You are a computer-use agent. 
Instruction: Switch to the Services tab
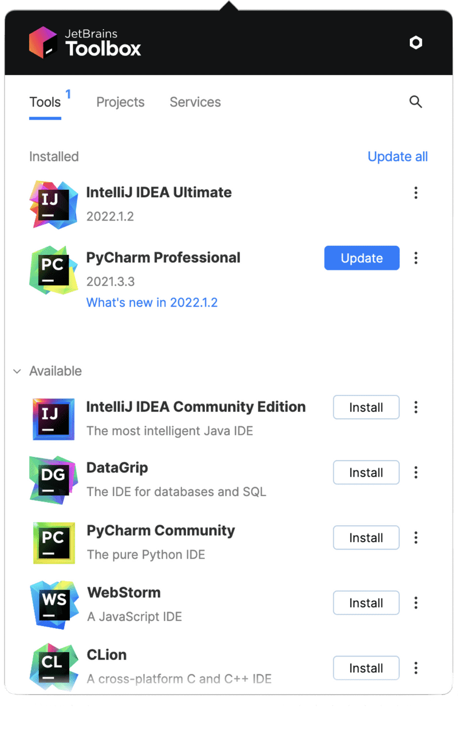click(x=195, y=102)
